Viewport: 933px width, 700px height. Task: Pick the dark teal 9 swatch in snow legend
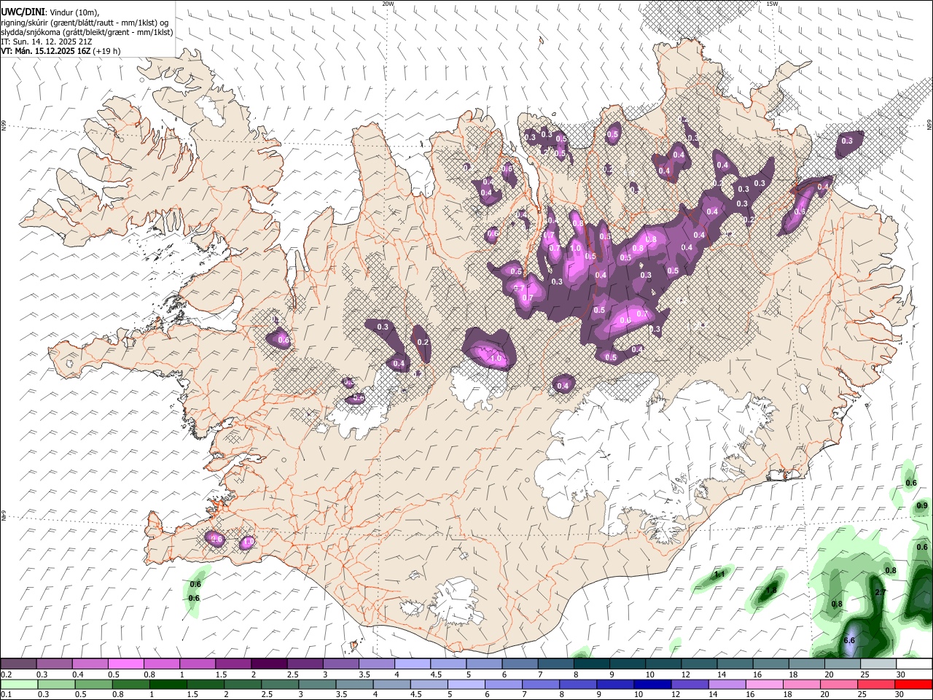click(628, 664)
